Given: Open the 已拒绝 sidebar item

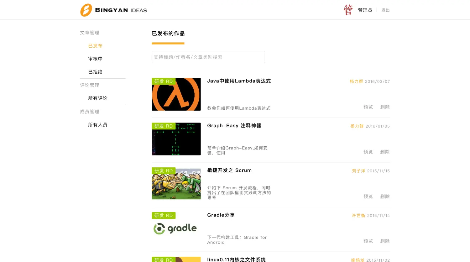Looking at the screenshot, I should 95,72.
